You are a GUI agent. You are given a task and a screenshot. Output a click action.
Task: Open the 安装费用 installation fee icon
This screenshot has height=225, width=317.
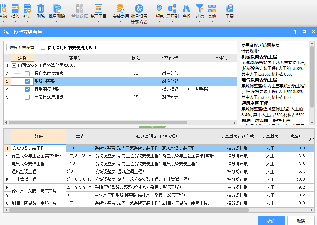120,9
